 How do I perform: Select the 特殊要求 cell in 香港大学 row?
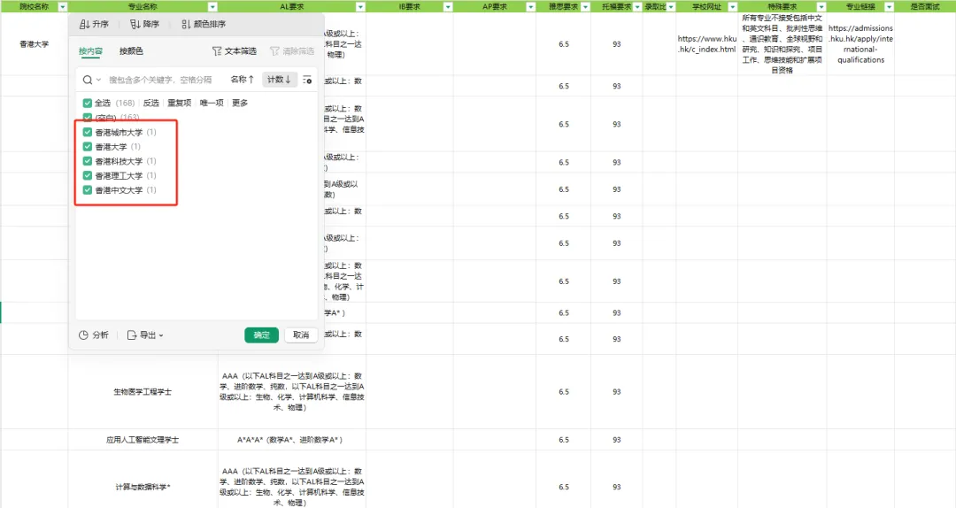click(782, 44)
